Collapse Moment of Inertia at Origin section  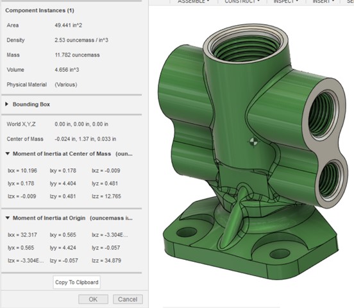point(8,218)
